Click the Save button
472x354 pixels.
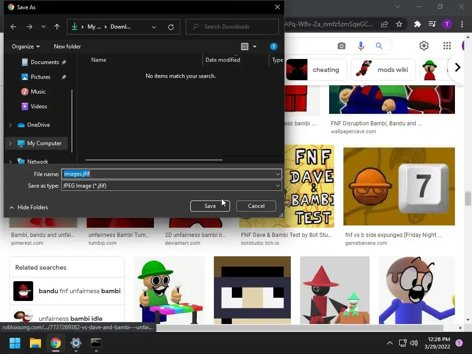pos(210,206)
